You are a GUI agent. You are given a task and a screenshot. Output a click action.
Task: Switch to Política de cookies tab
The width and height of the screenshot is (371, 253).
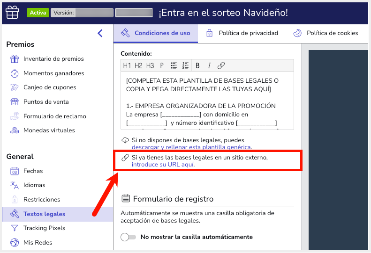coord(326,33)
